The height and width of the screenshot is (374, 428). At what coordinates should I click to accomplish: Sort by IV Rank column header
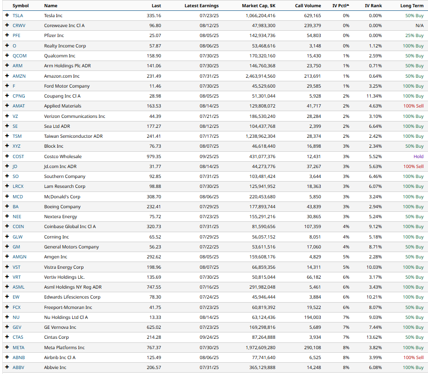373,5
